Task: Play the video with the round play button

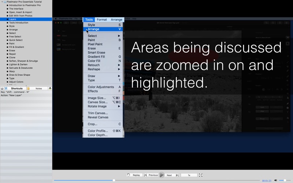Action: click(x=162, y=175)
